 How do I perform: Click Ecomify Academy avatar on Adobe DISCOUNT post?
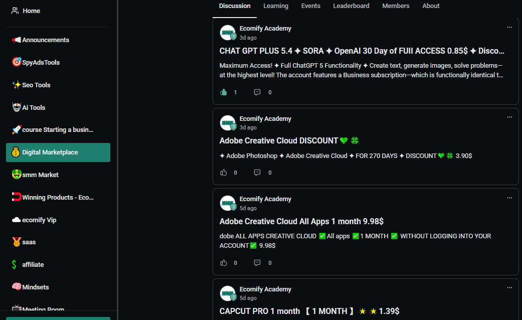pos(228,123)
